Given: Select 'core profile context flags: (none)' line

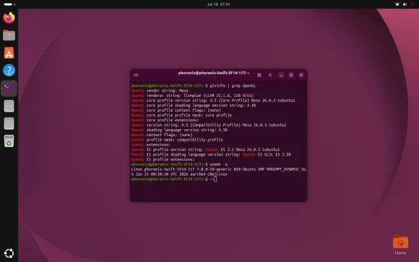Looking at the screenshot, I should (x=176, y=110).
